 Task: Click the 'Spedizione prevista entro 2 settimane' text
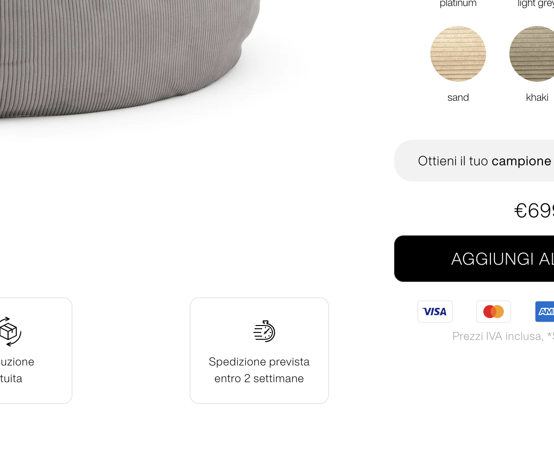(x=259, y=370)
